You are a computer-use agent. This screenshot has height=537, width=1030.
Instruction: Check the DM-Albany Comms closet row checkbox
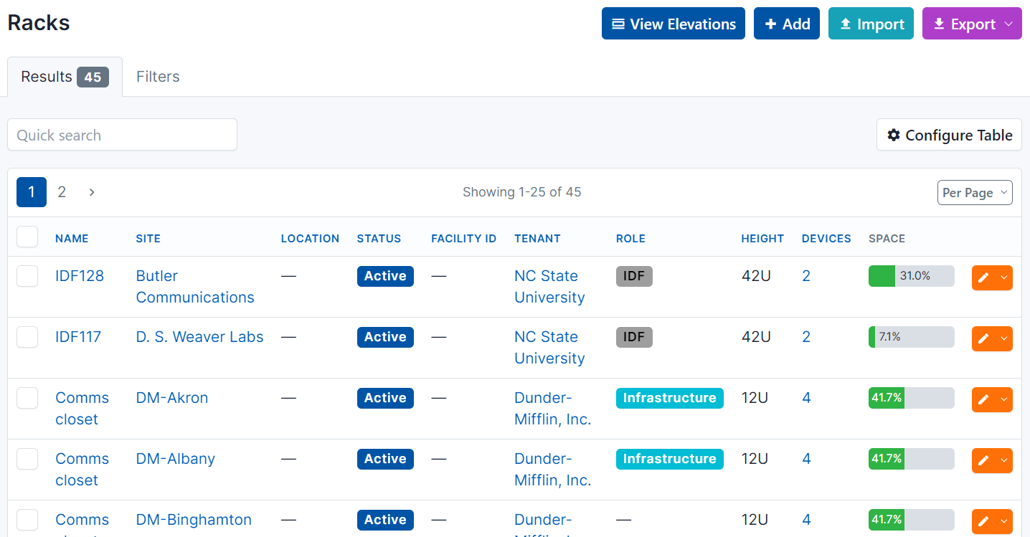(x=27, y=459)
